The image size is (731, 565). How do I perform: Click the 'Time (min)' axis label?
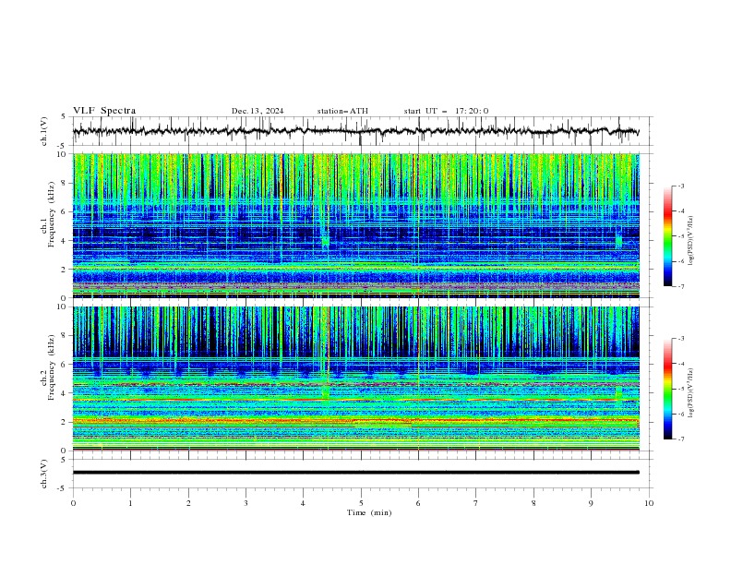click(369, 512)
